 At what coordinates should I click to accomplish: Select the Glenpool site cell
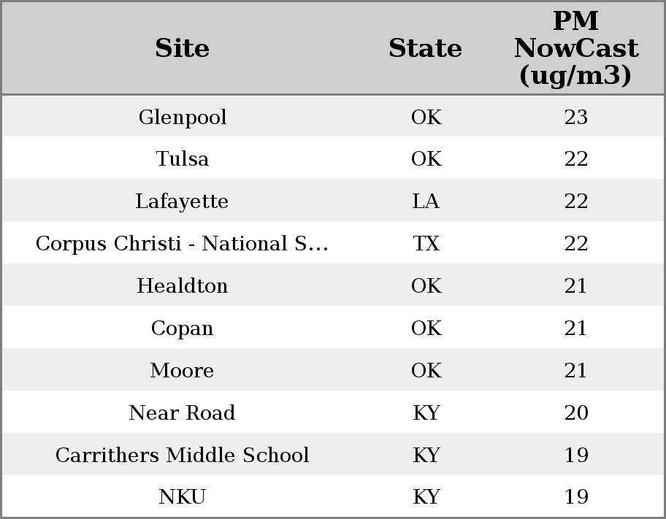click(x=183, y=117)
